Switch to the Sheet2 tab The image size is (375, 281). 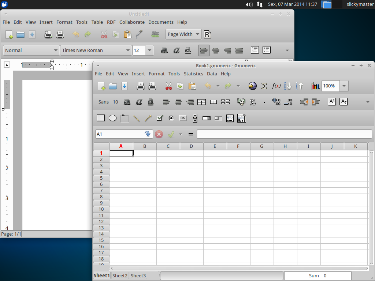[x=120, y=276]
